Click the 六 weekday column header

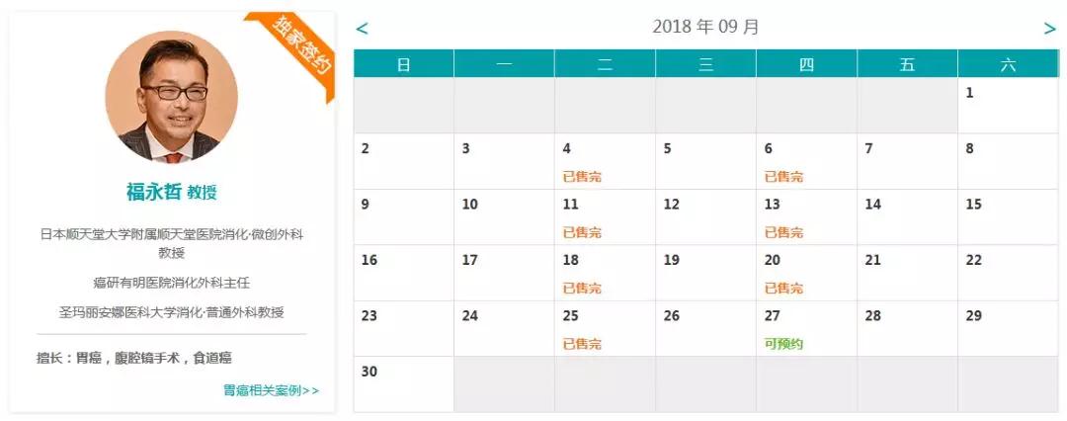(1008, 64)
